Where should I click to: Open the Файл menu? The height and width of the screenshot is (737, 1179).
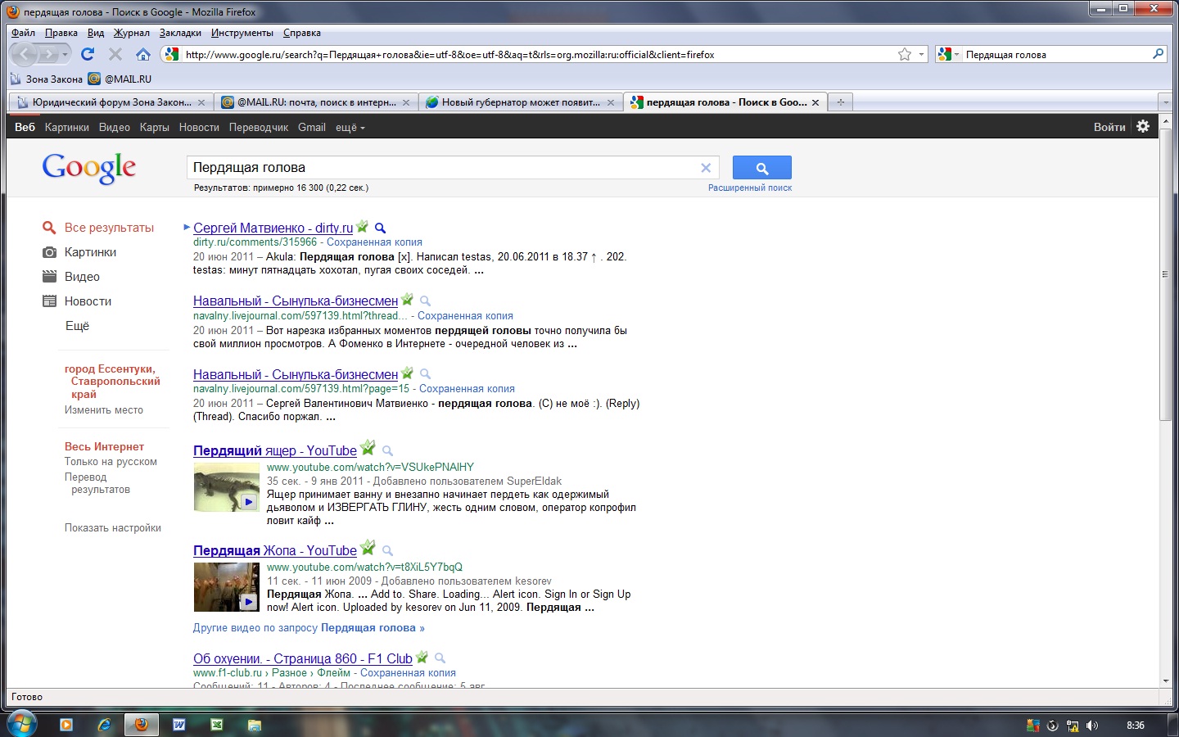coord(23,33)
